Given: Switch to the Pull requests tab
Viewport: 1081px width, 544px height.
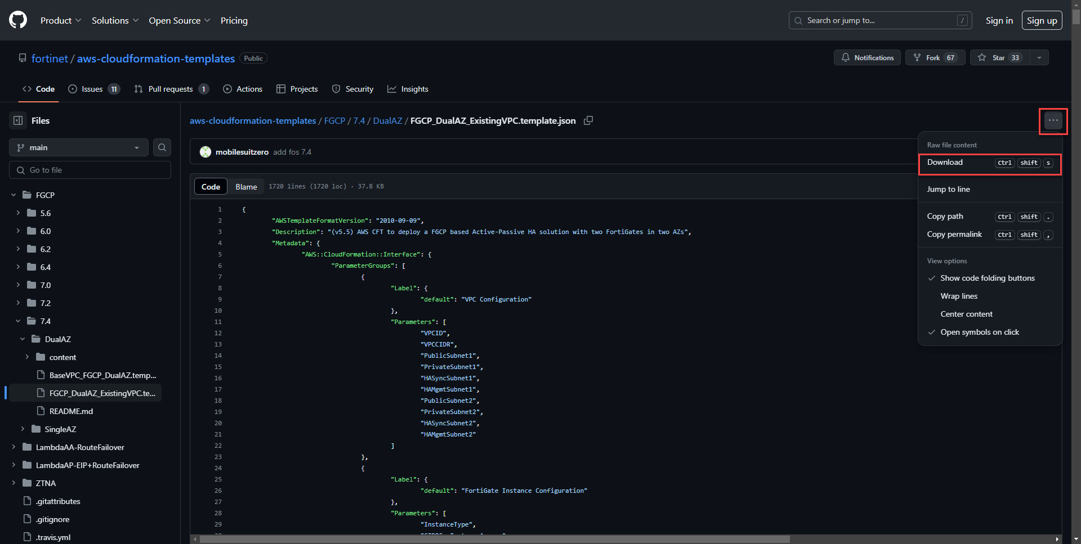Looking at the screenshot, I should [x=171, y=89].
